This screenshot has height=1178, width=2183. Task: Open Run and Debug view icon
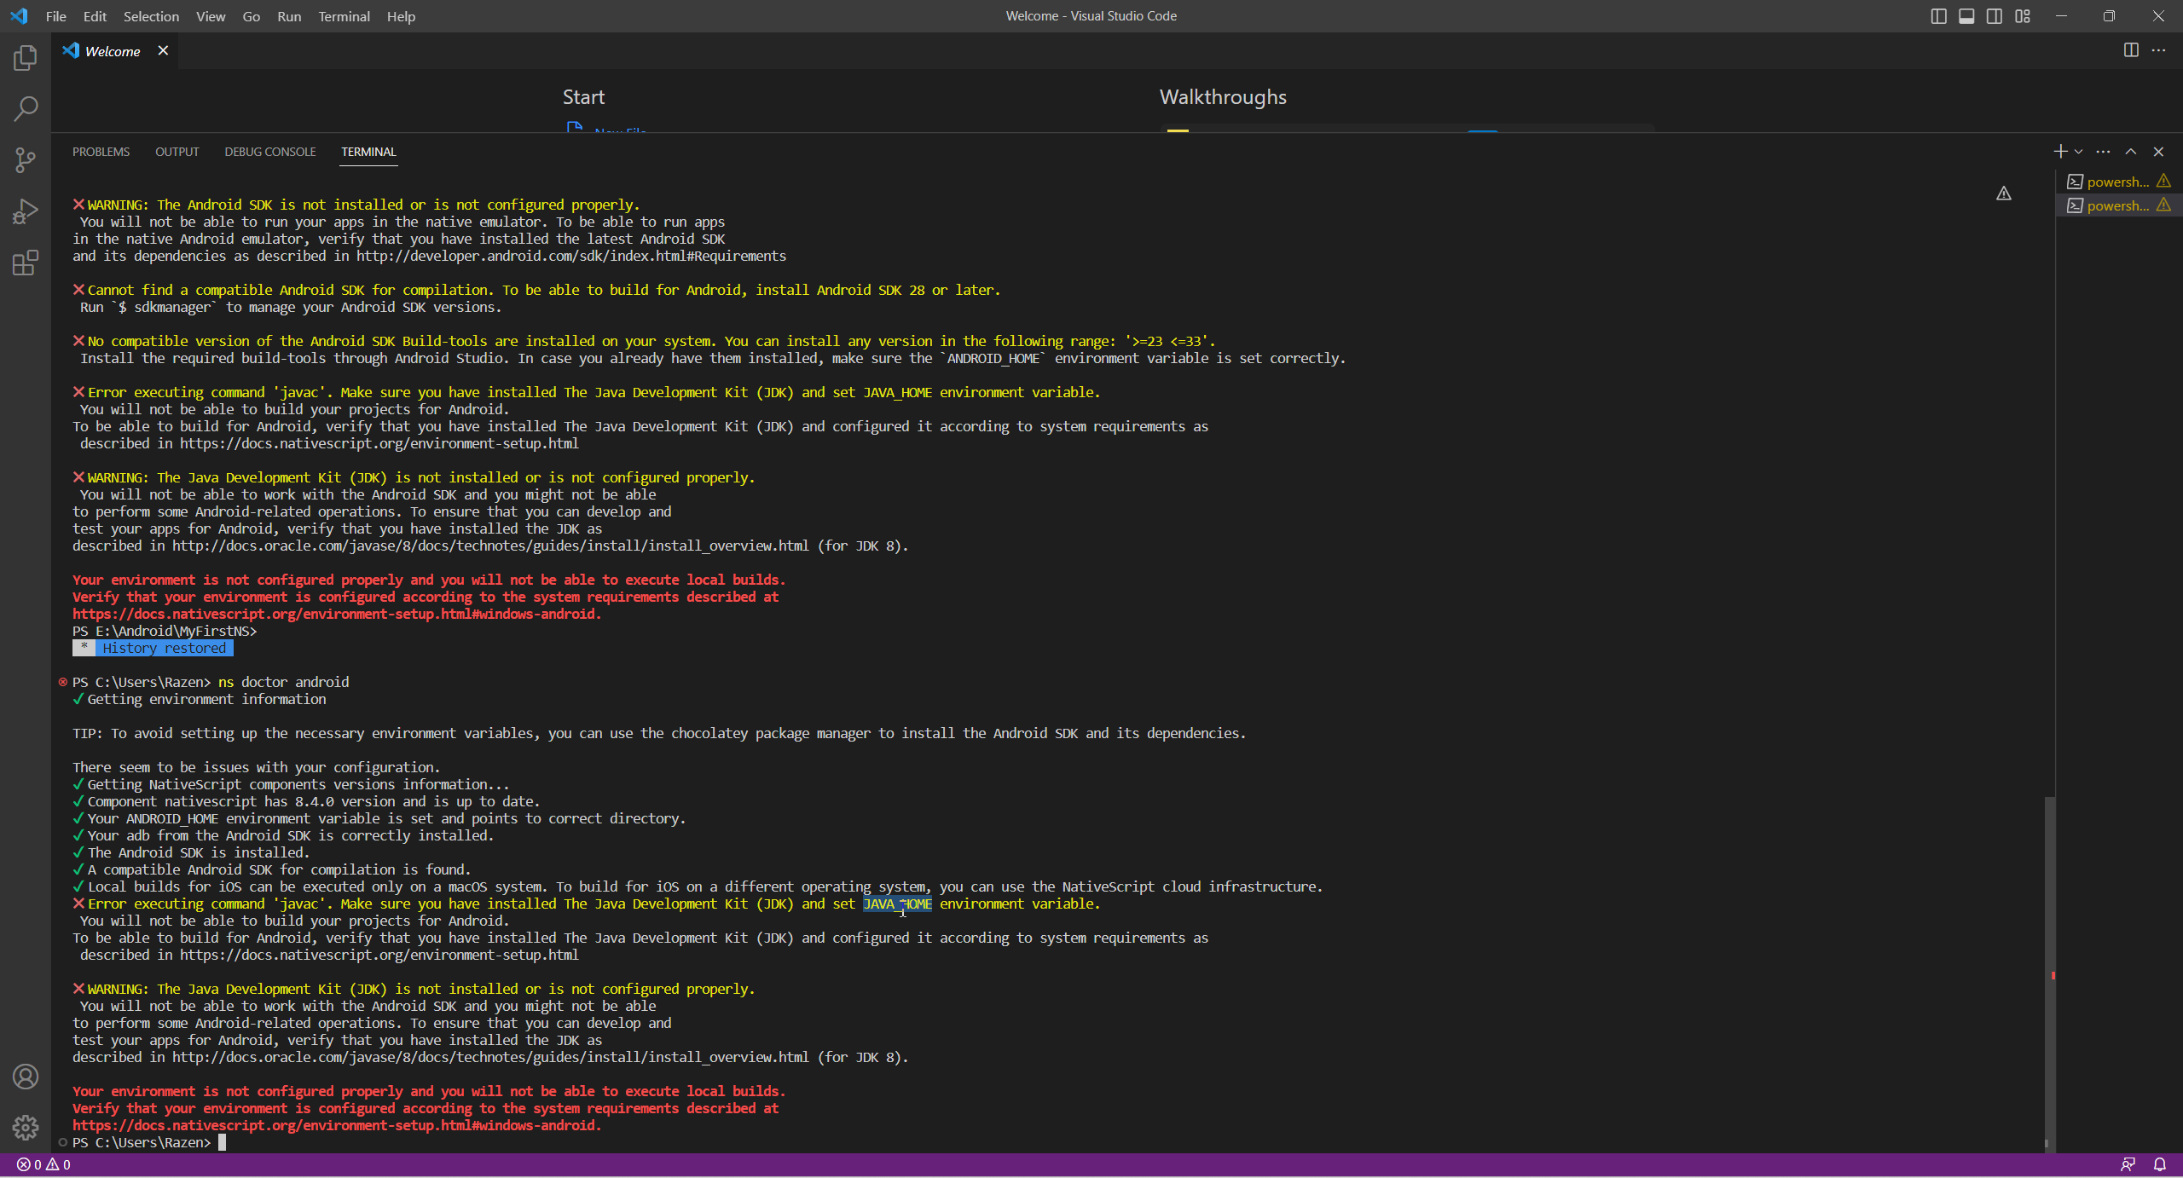[26, 211]
